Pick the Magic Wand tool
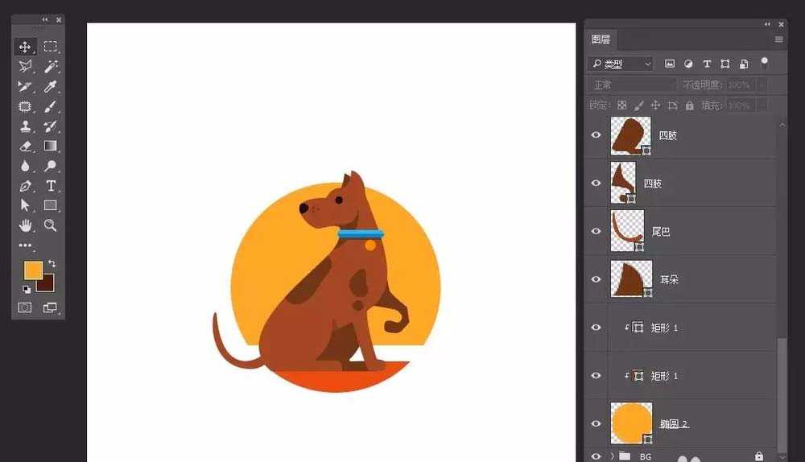Screen dimensions: 805x462 point(50,67)
